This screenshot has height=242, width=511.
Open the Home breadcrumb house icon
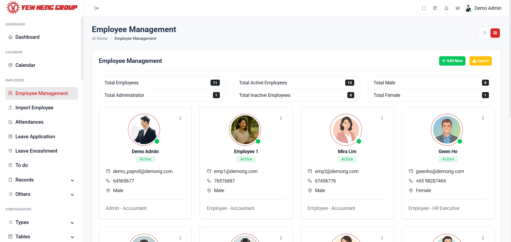(x=94, y=38)
